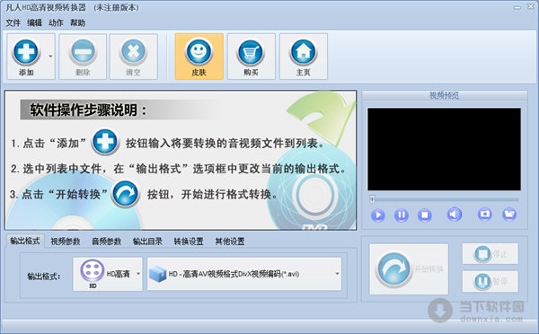
Task: Click the 停止 (Stop) button
Action: 490,254
